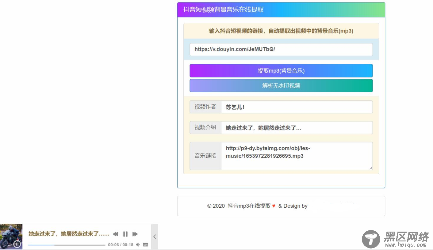Screen dimensions: 433x250
Task: Focus the douyin video link input
Action: pos(281,49)
